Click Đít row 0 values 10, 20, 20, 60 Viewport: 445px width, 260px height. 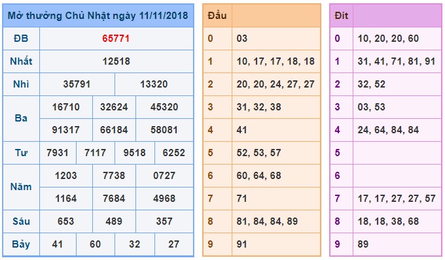click(x=388, y=39)
